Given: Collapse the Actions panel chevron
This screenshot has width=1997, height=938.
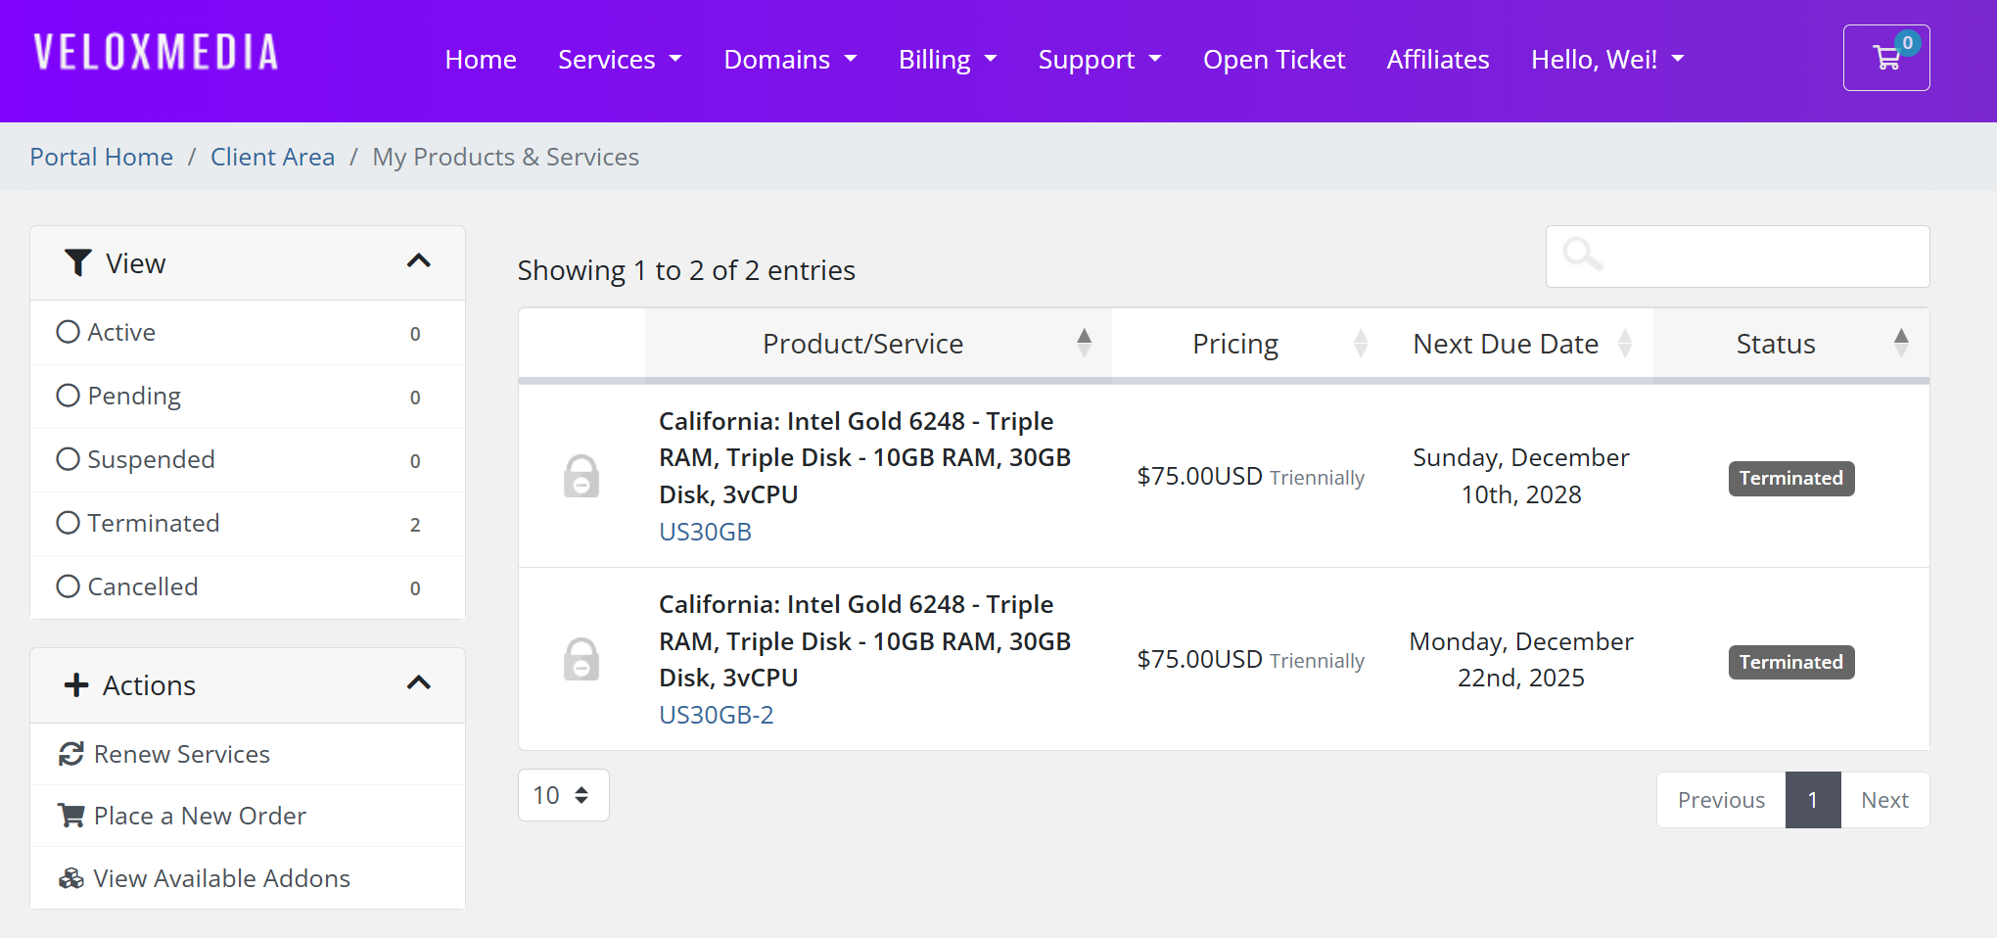Looking at the screenshot, I should point(418,683).
